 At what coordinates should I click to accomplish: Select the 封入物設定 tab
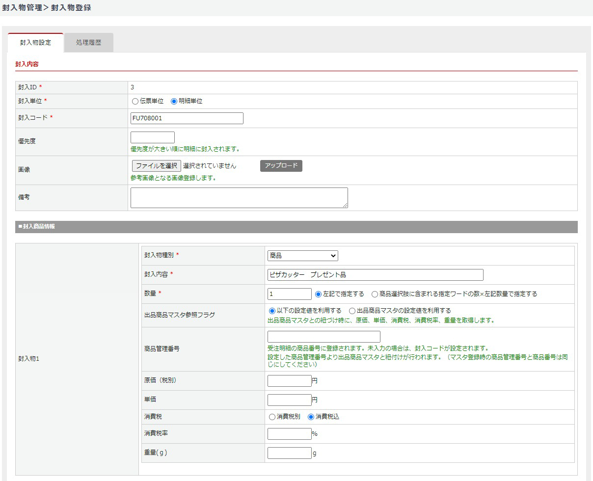(x=35, y=43)
